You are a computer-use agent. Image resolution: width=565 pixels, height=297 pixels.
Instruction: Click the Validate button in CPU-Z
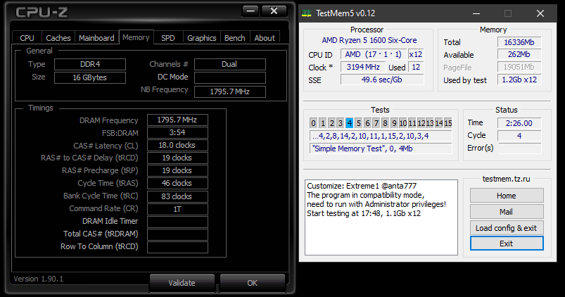[x=182, y=283]
